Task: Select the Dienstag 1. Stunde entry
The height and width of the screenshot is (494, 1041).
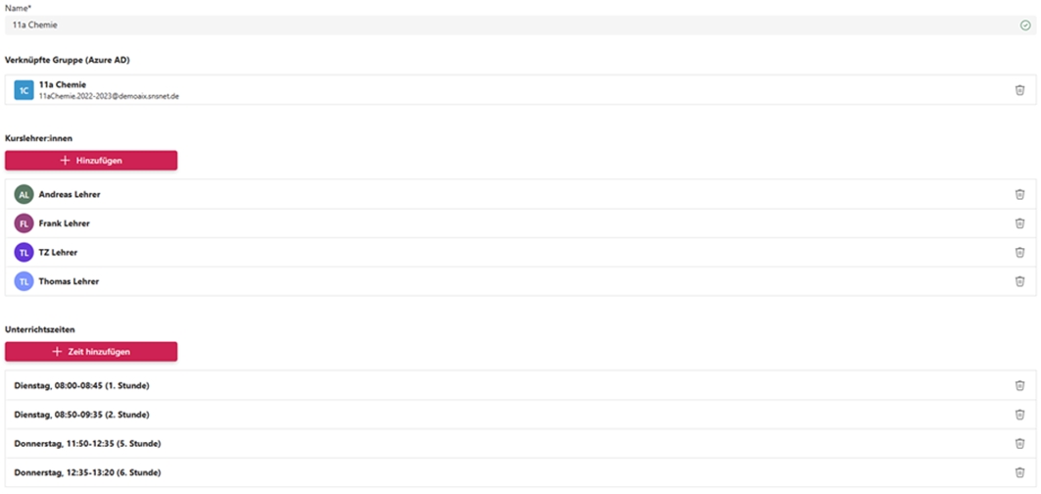Action: (x=82, y=385)
